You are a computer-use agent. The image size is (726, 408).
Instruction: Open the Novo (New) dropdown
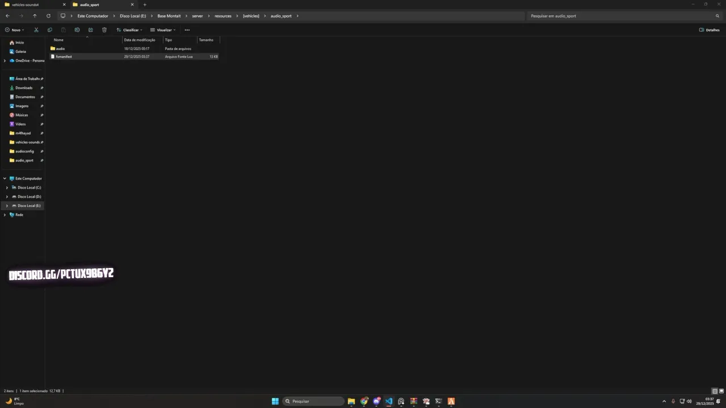tap(14, 30)
